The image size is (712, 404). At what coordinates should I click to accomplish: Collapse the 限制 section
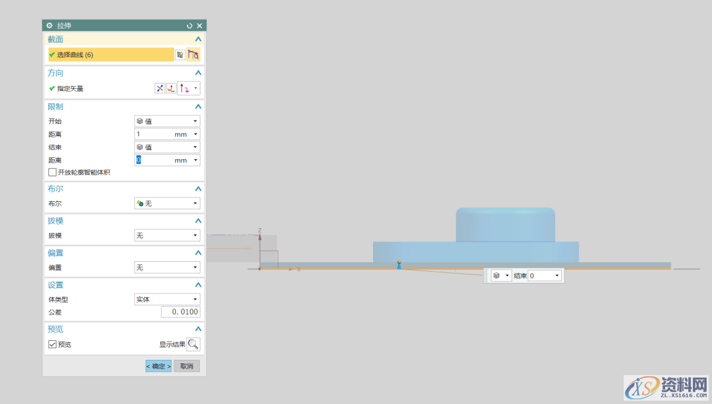(198, 107)
